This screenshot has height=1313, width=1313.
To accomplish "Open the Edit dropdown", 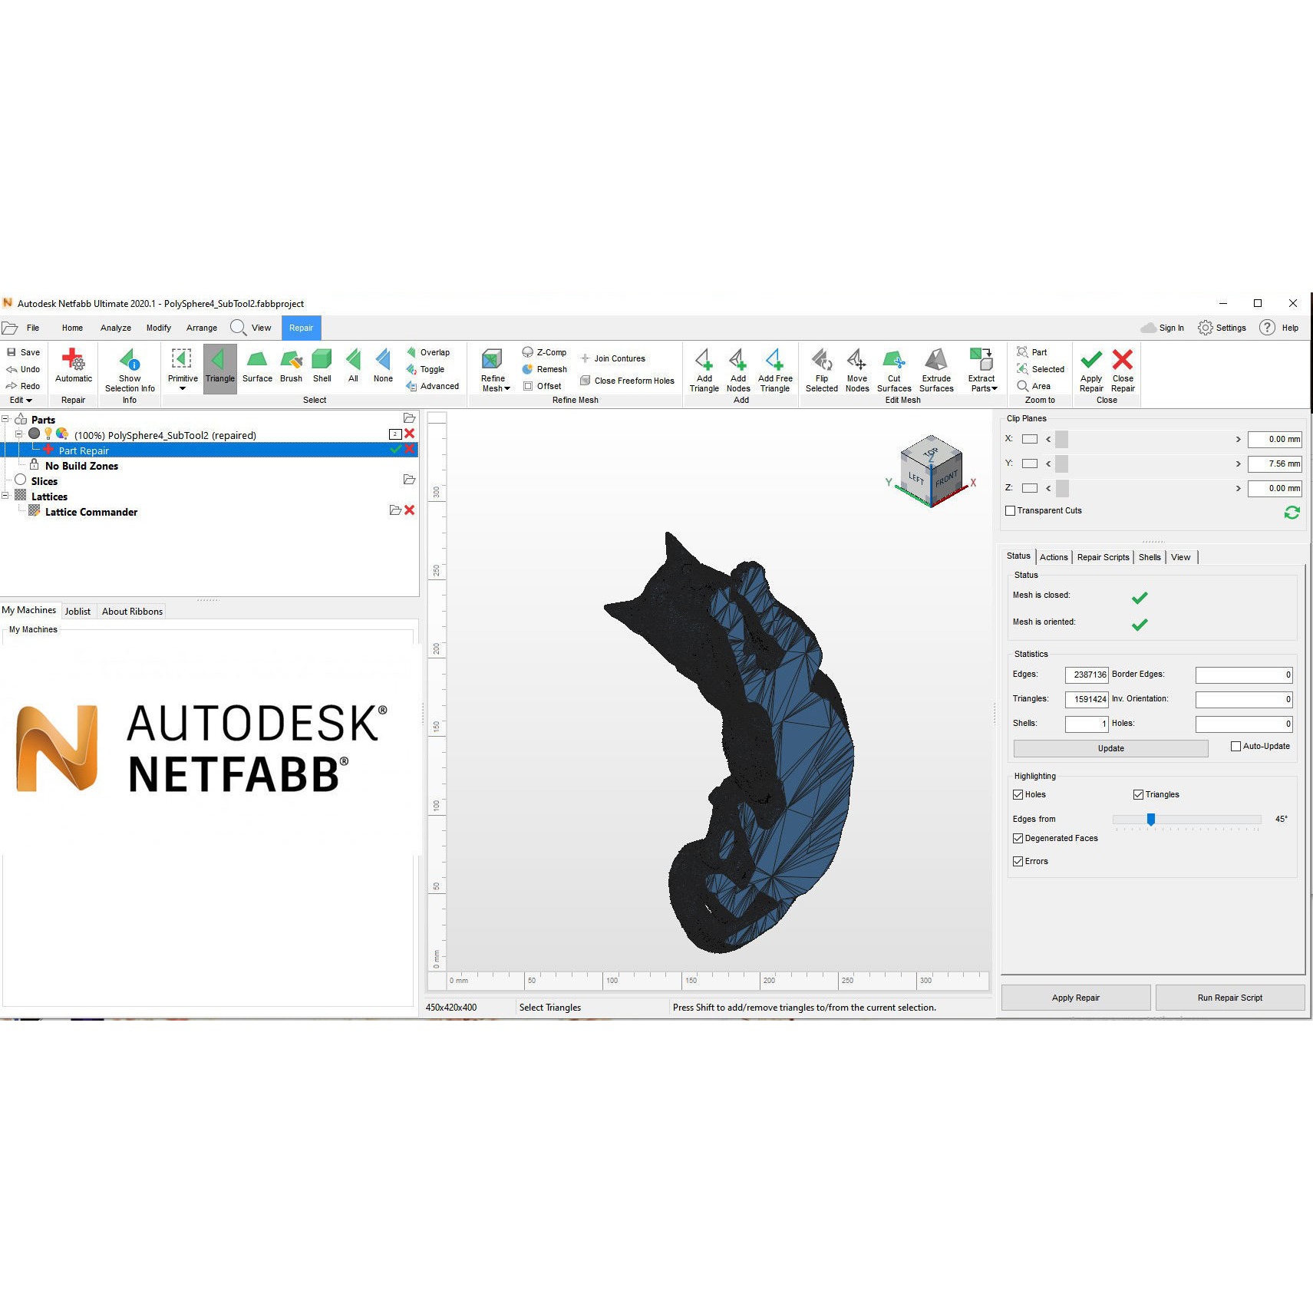I will click(21, 400).
